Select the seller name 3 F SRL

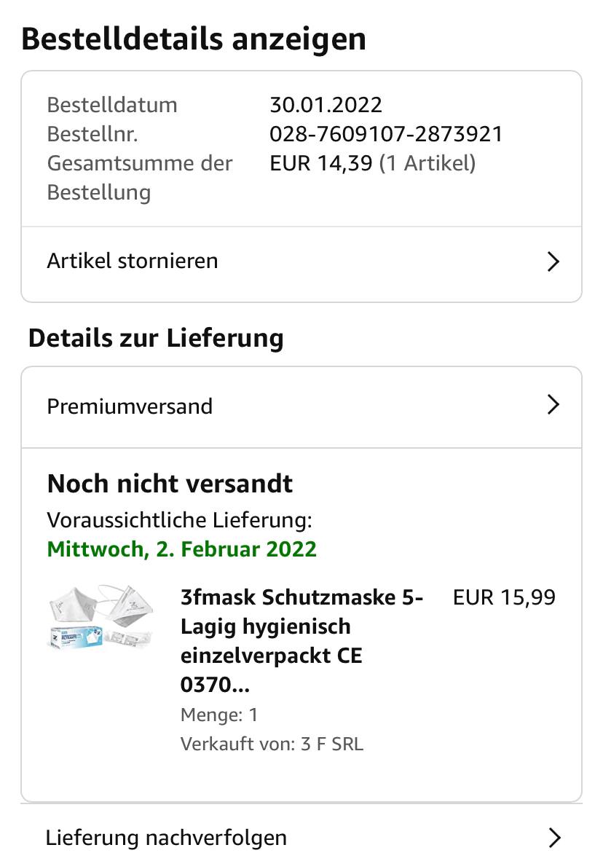(x=331, y=744)
